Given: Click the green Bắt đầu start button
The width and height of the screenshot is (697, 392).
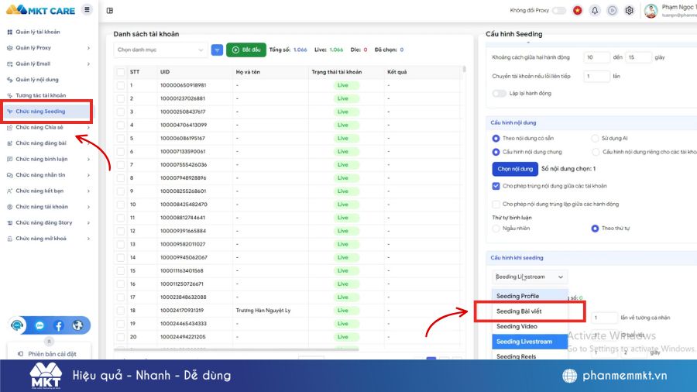Looking at the screenshot, I should click(246, 50).
